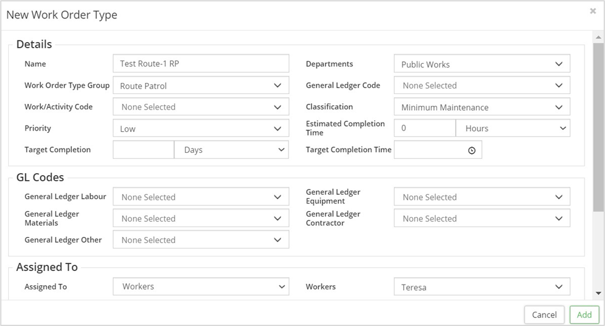This screenshot has height=326, width=605.
Task: Click the clock icon in Target Completion Time
Action: point(472,150)
